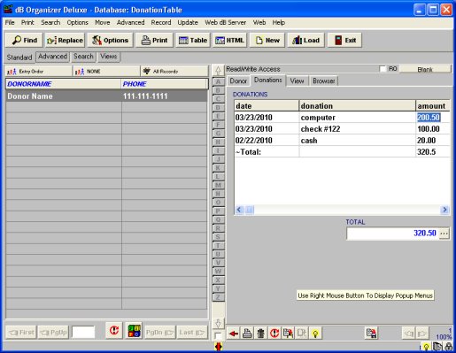Select the Advanced toolbar tab
This screenshot has width=456, height=353.
[52, 57]
